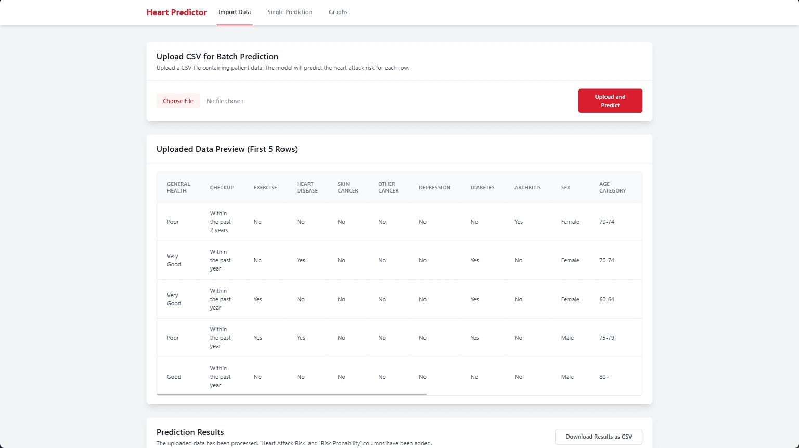This screenshot has width=799, height=448.
Task: Click 'Uploaded Data Preview (First 5 Rows)' heading
Action: pos(227,149)
